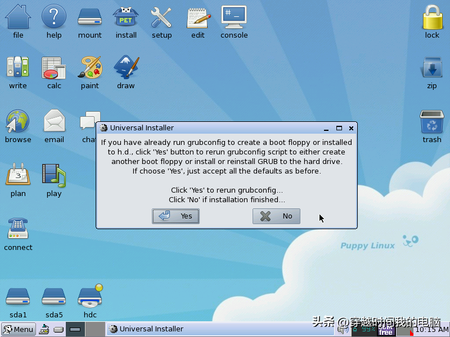Maximize the Universal Installer dialog
The width and height of the screenshot is (450, 337).
pyautogui.click(x=339, y=128)
